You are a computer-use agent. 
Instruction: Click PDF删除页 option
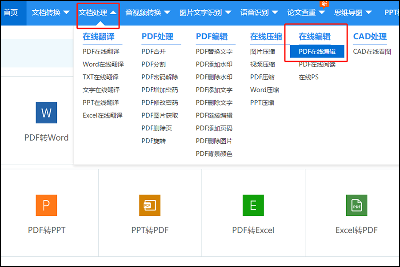click(x=156, y=128)
